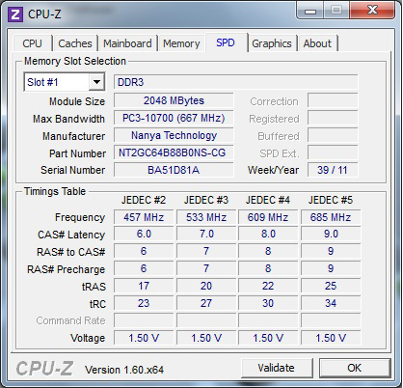Click tRAS value 17
Viewport: 403px width, 388px height.
[x=144, y=286]
